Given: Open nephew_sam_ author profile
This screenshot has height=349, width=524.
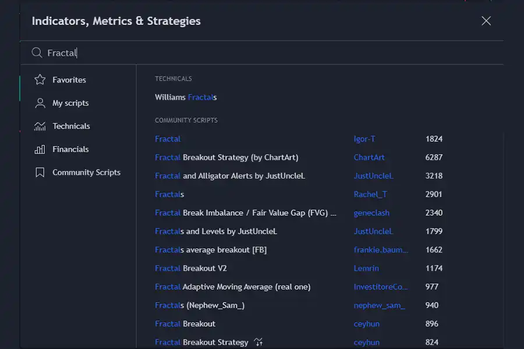Looking at the screenshot, I should click(379, 305).
